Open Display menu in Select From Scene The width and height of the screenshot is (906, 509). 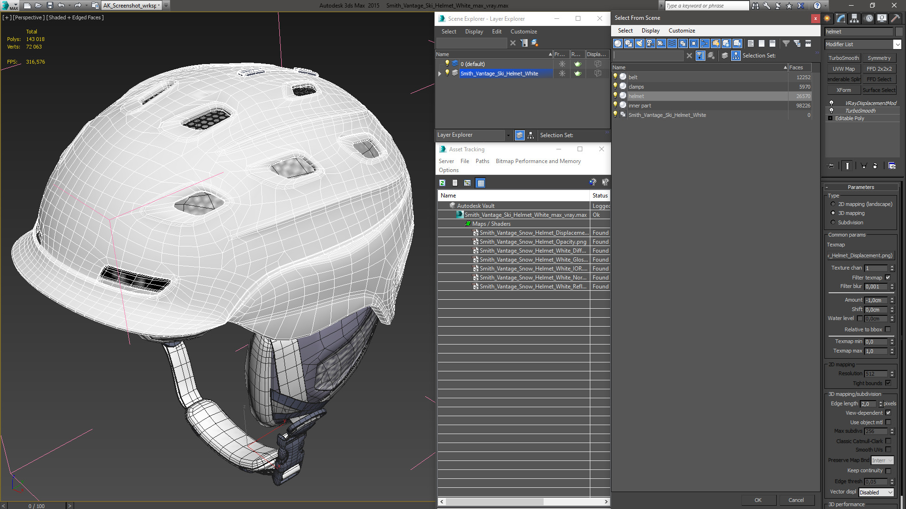pyautogui.click(x=650, y=31)
